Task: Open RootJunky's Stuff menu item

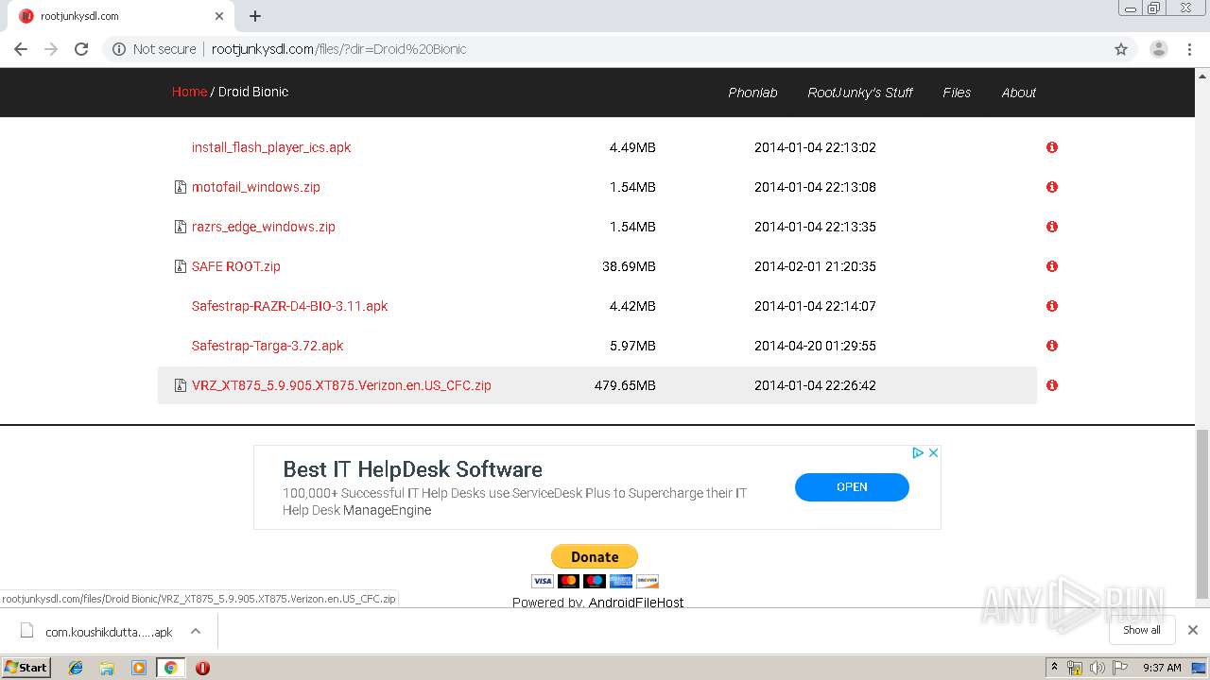Action: (x=860, y=93)
